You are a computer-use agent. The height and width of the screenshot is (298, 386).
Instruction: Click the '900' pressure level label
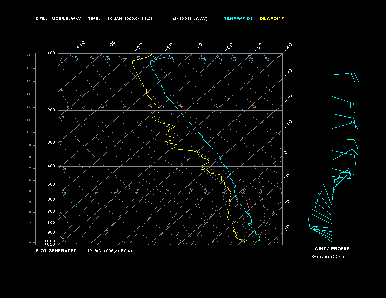coord(51,233)
